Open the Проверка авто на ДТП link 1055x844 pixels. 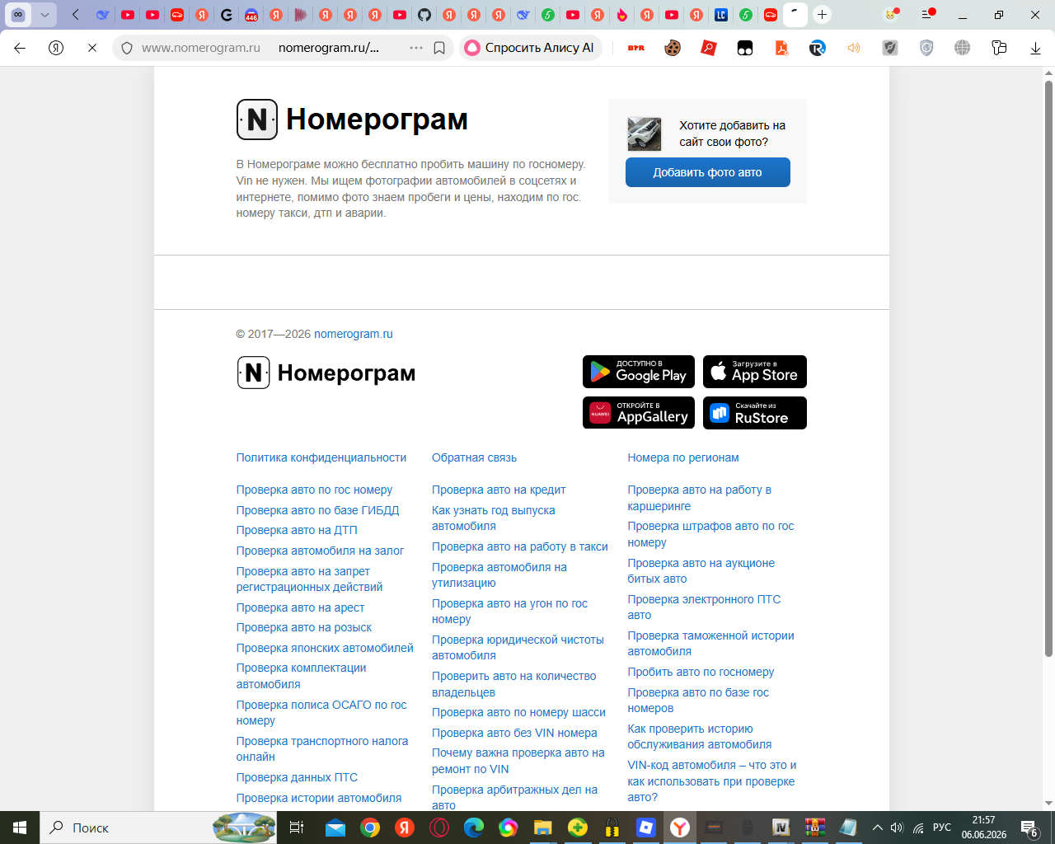tap(297, 530)
